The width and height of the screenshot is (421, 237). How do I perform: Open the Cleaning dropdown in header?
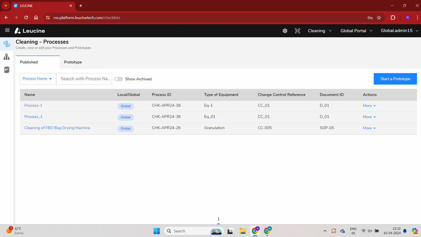(320, 31)
